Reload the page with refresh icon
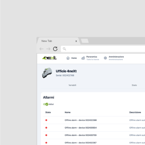This screenshot has height=145, width=145. (x=55, y=49)
